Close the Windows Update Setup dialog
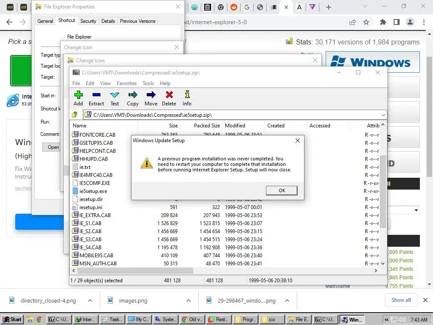The height and width of the screenshot is (325, 433). click(297, 140)
